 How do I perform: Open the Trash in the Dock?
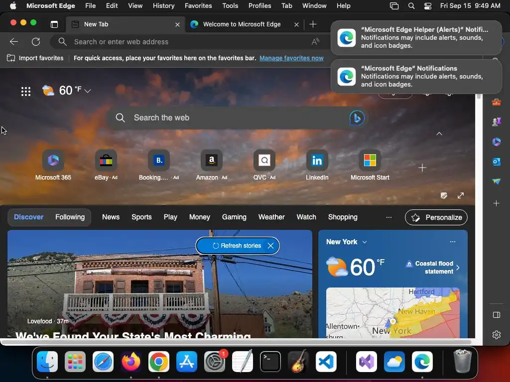point(462,362)
